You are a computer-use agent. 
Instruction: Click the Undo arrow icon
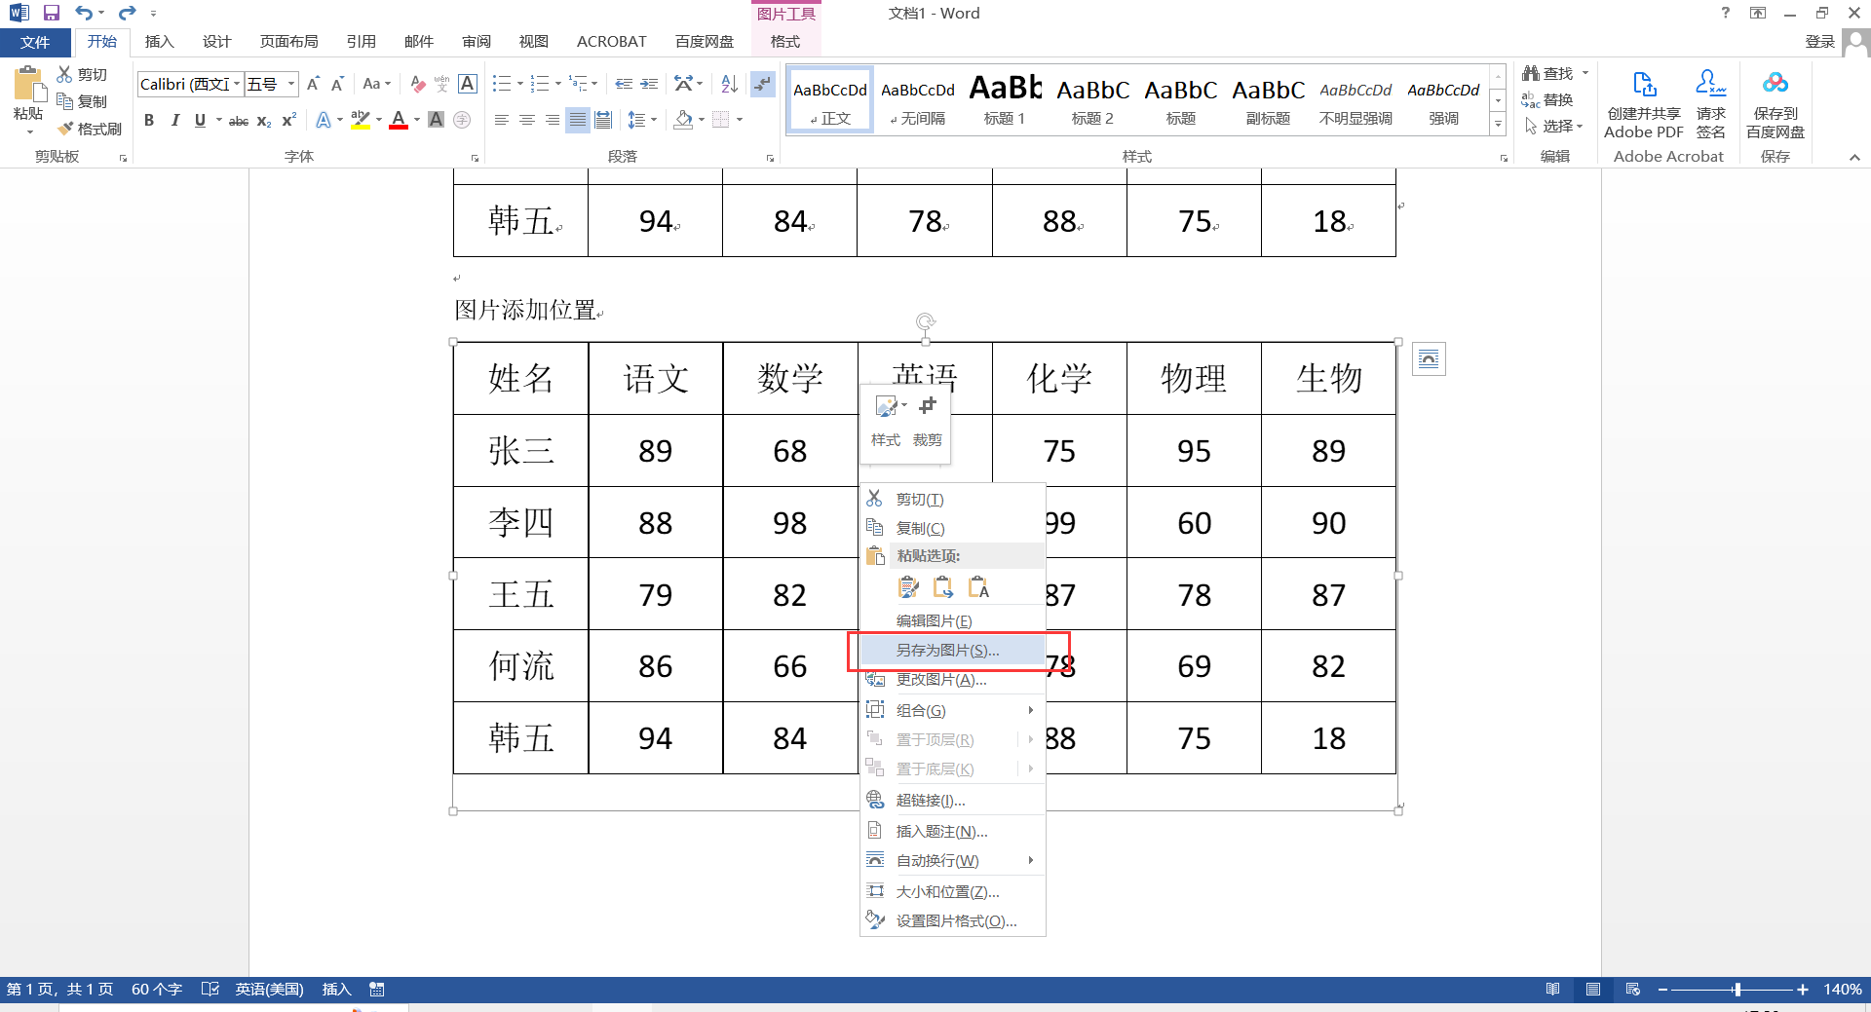(x=84, y=13)
